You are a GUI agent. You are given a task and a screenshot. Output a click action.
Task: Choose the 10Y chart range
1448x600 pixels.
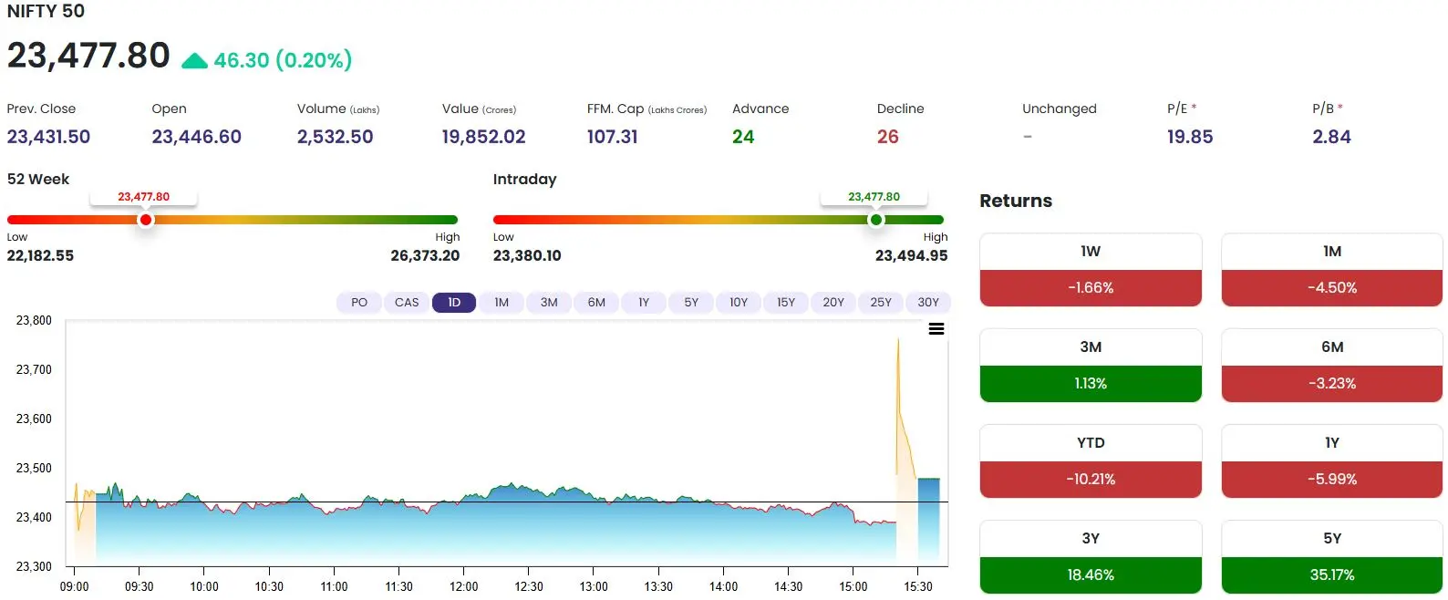pyautogui.click(x=739, y=303)
